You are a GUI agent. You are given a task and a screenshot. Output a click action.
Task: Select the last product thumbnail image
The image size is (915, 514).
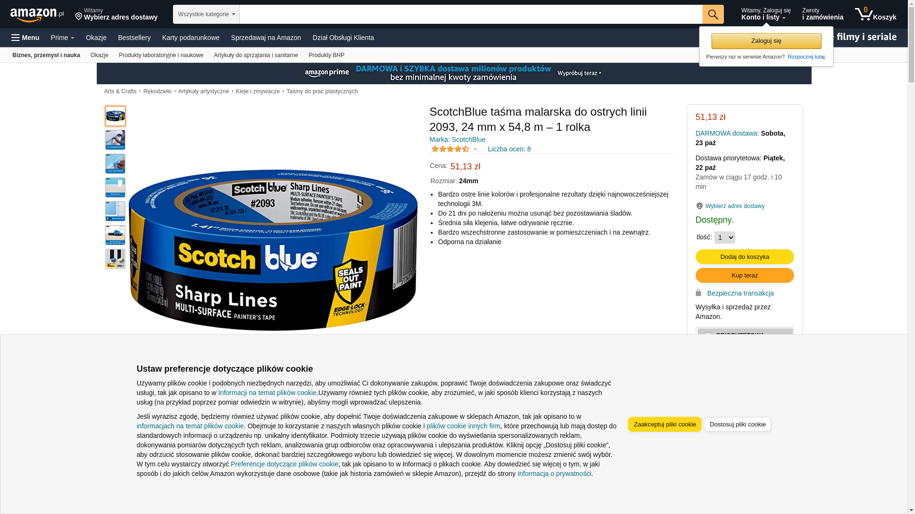(x=115, y=259)
